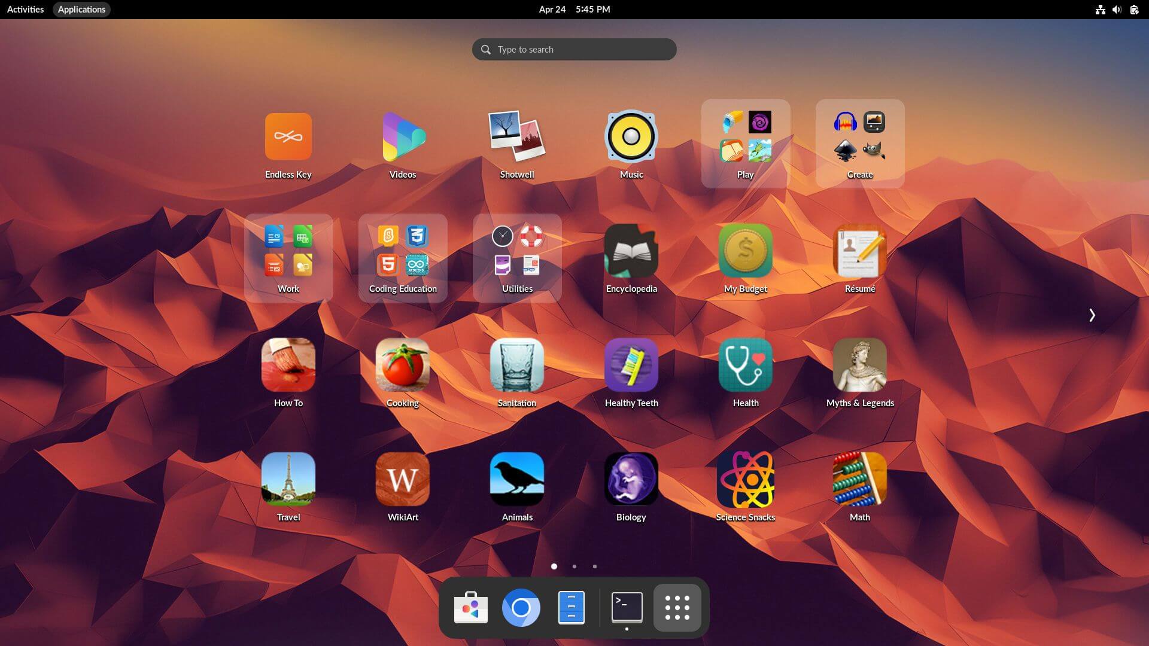Image resolution: width=1149 pixels, height=646 pixels.
Task: Start the Math abacus app
Action: point(859,479)
